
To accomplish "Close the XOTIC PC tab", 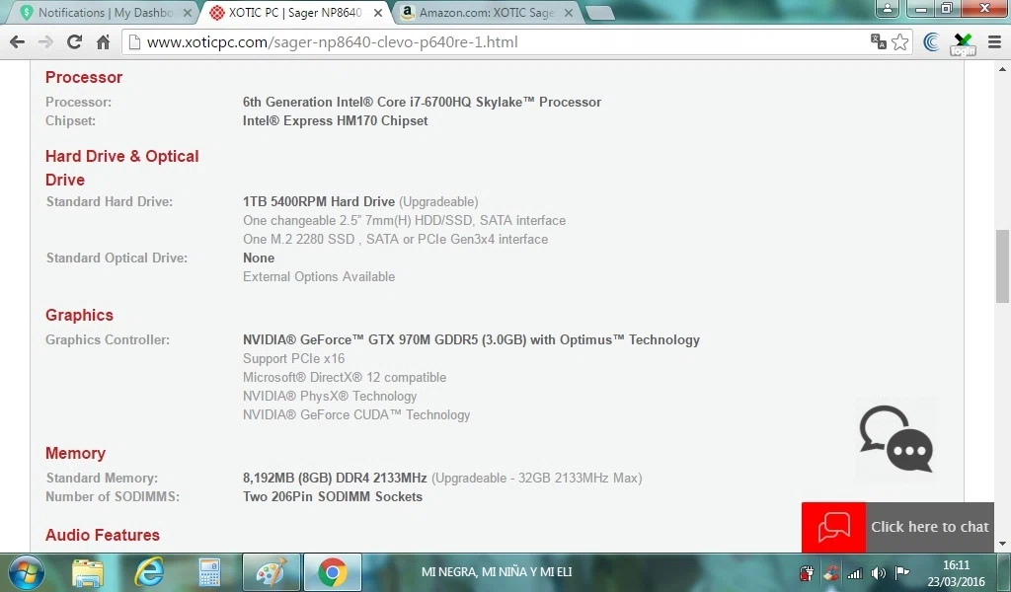I will tap(378, 12).
